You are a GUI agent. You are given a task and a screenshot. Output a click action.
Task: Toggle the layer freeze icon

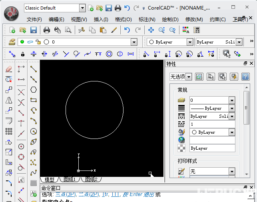tap(30, 42)
